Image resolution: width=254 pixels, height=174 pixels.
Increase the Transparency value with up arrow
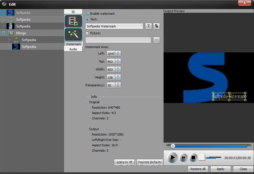(118, 84)
